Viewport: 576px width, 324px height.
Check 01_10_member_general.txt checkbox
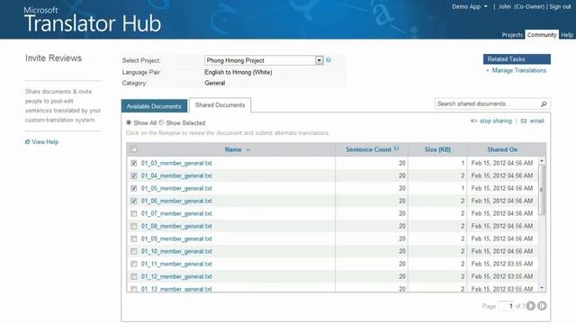(x=134, y=251)
